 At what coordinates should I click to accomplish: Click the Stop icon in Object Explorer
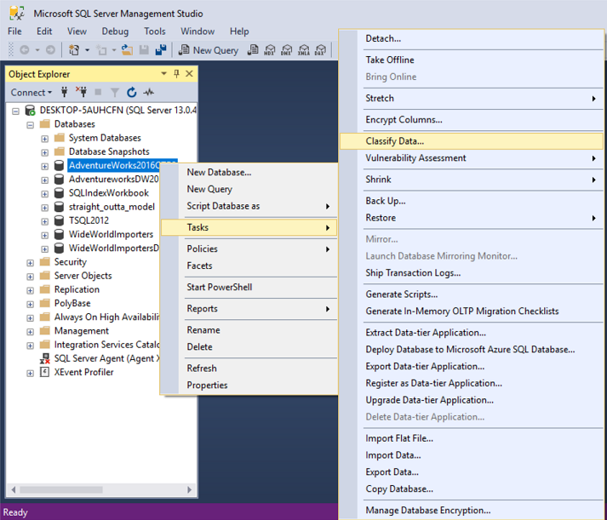(x=98, y=92)
